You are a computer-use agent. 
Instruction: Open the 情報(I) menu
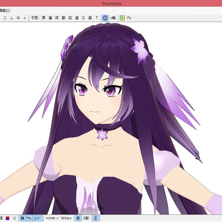tap(5, 11)
